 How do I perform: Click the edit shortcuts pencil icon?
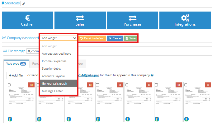point(24,3)
